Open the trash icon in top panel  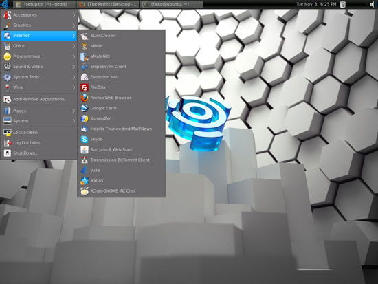coord(342,4)
